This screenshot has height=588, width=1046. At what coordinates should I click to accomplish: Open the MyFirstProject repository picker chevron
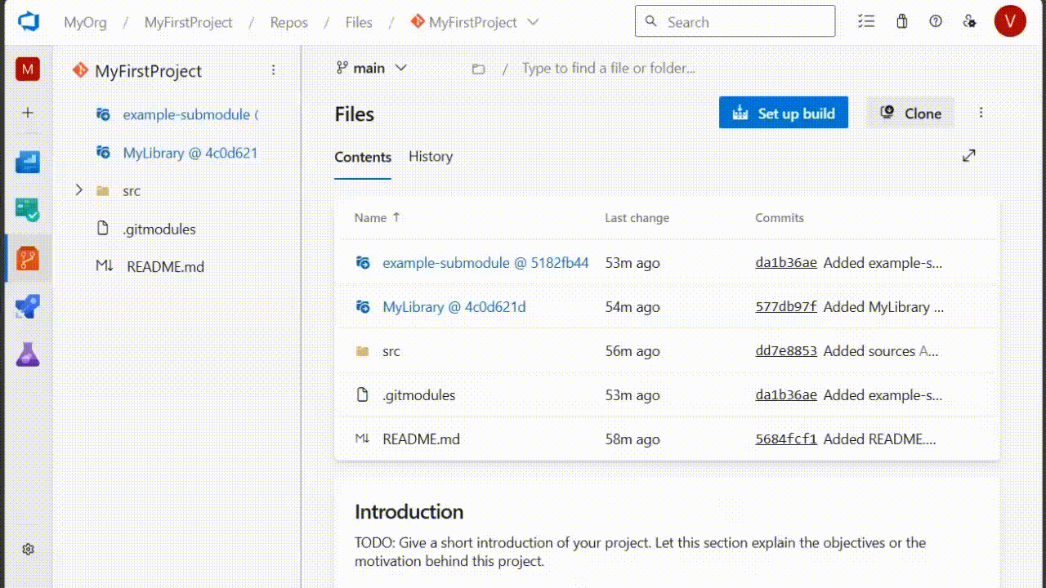pyautogui.click(x=533, y=23)
